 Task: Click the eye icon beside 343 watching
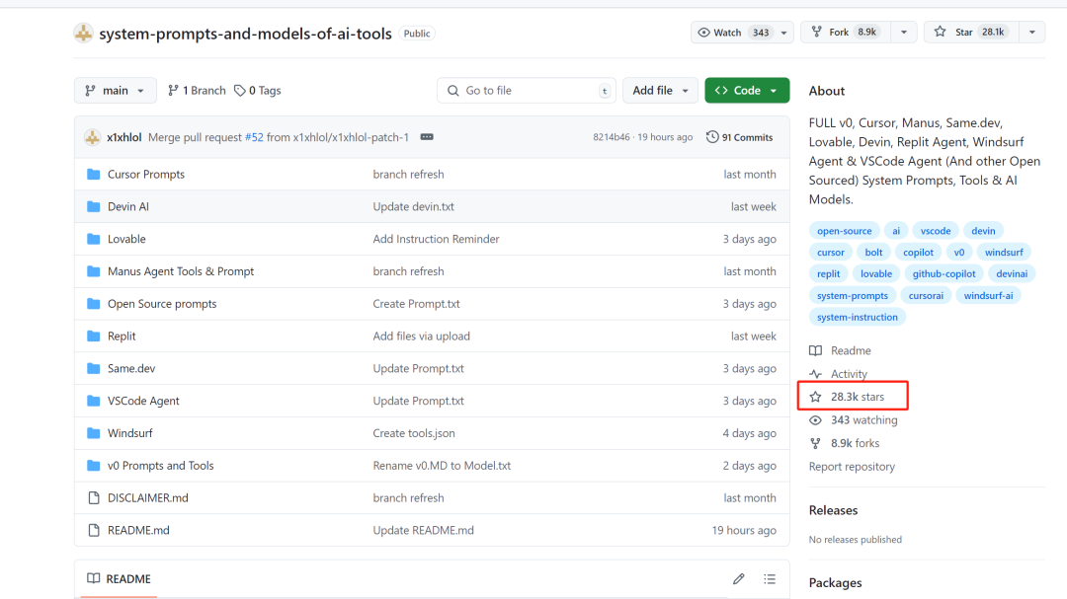pos(815,420)
